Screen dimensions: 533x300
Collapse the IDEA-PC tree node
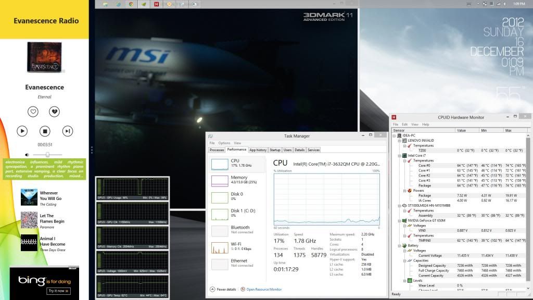pyautogui.click(x=395, y=135)
